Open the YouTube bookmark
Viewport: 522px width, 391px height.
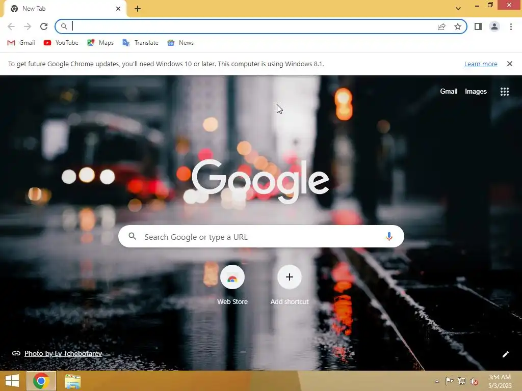pos(61,43)
